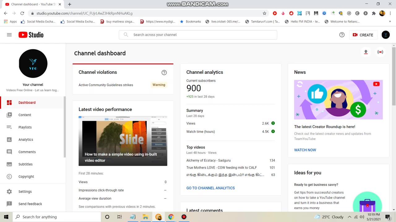Viewport: 396px width, 222px height.
Task: Open the help question mark icon in header
Action: [x=342, y=35]
